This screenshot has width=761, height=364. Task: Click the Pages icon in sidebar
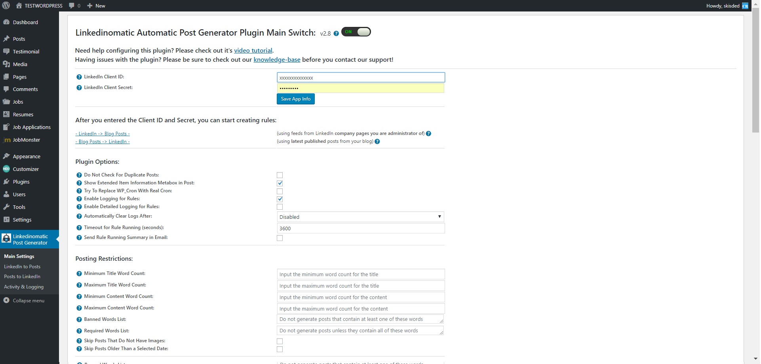pos(6,77)
